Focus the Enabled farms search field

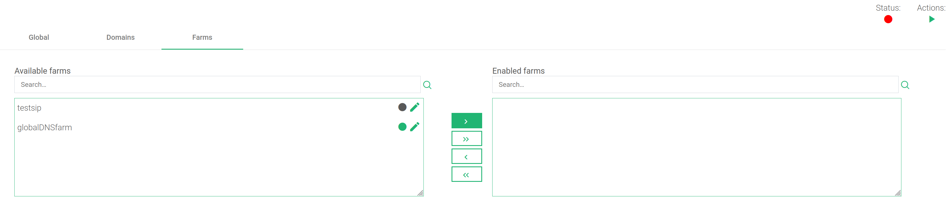pos(695,85)
